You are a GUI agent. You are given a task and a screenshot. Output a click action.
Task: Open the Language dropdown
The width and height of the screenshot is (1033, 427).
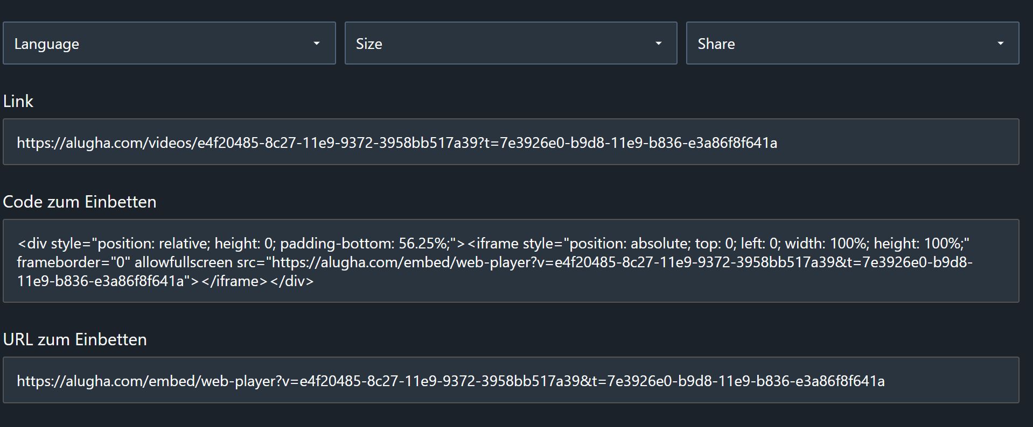point(169,43)
